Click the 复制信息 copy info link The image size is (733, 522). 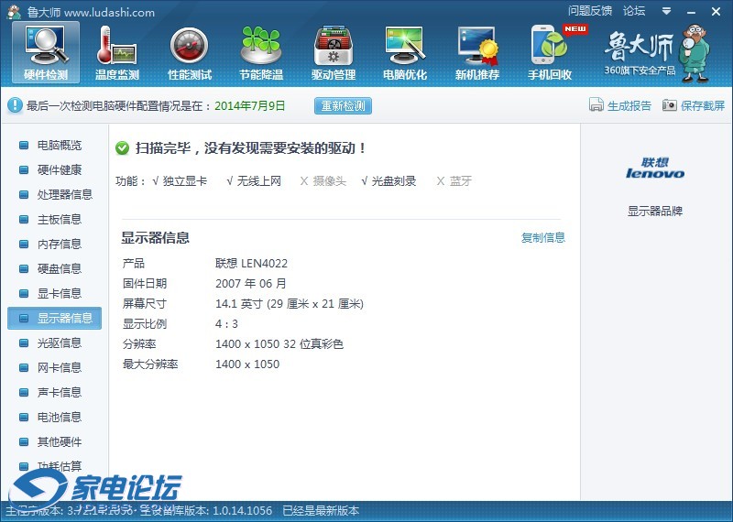click(x=543, y=238)
